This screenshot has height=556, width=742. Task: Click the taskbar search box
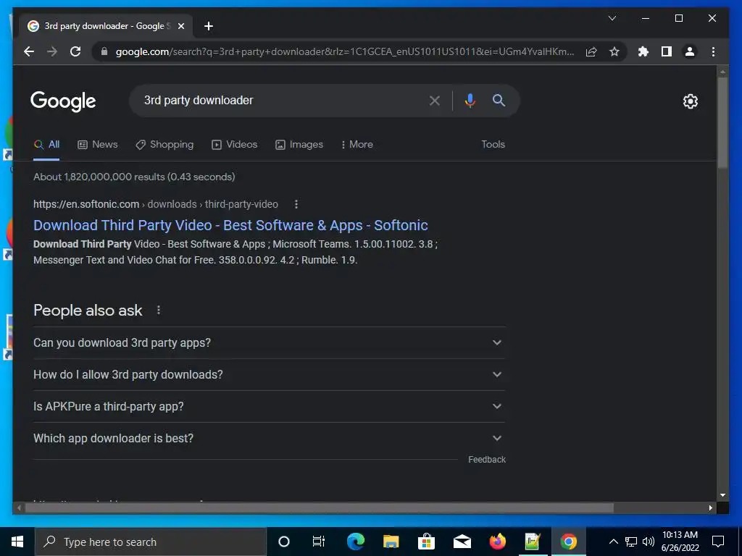(151, 542)
